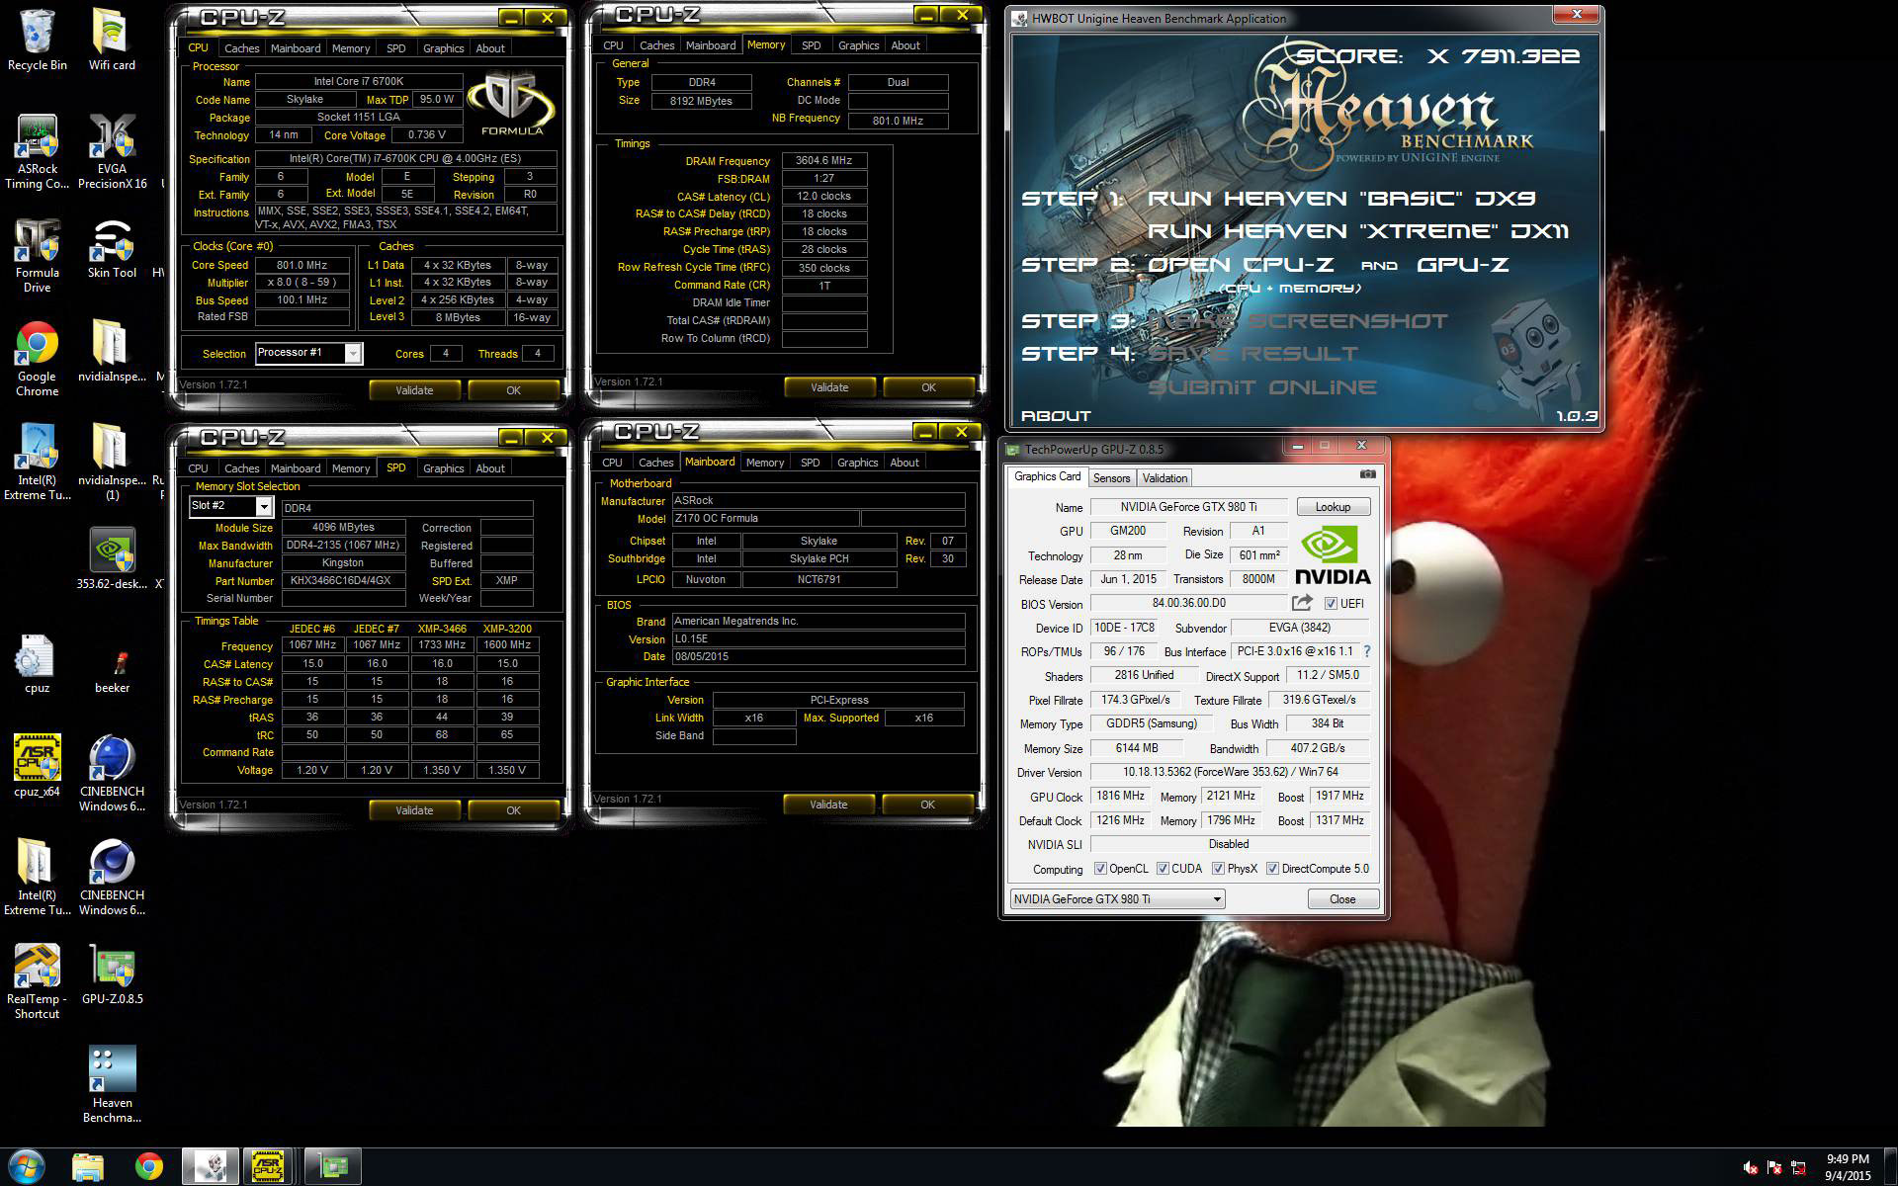Click the GPU-Z screenshot camera icon
Image resolution: width=1898 pixels, height=1186 pixels.
coord(1367,475)
